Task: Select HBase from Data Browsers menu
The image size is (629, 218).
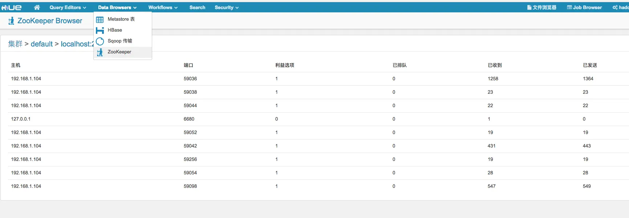Action: point(123,30)
